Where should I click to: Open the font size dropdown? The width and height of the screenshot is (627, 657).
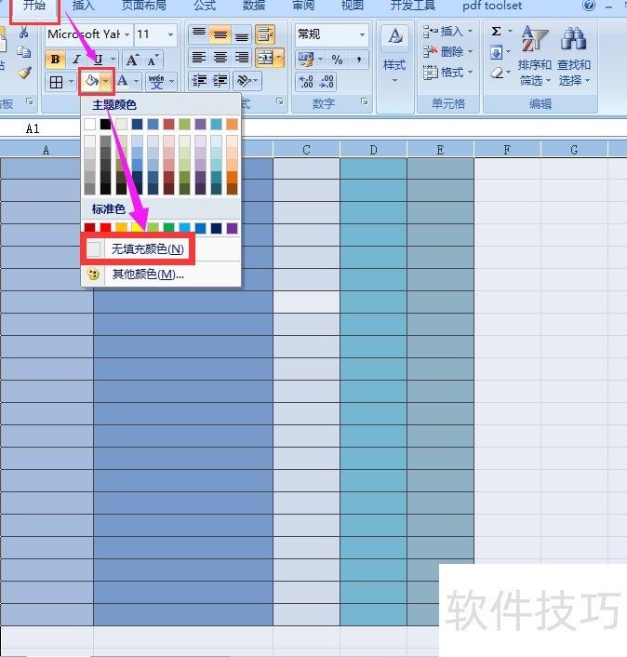tap(170, 34)
